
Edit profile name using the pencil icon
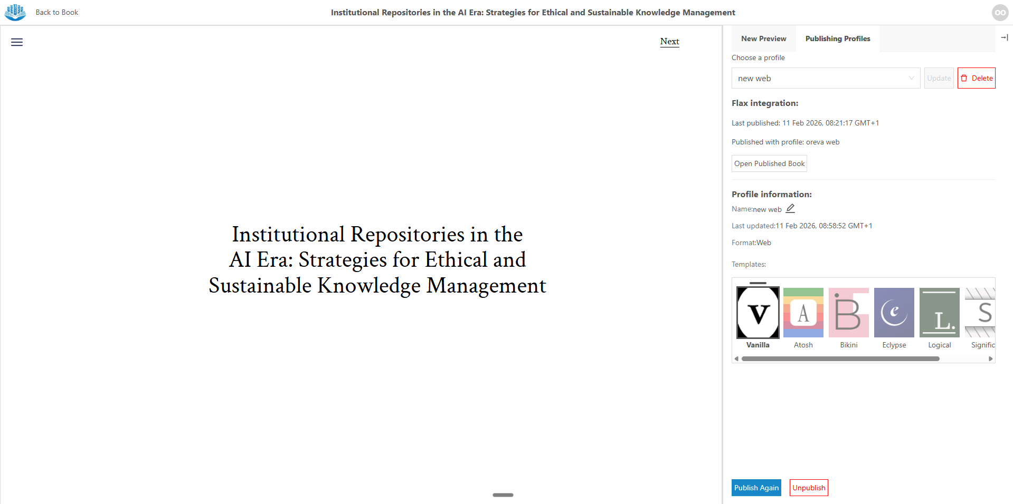click(790, 208)
